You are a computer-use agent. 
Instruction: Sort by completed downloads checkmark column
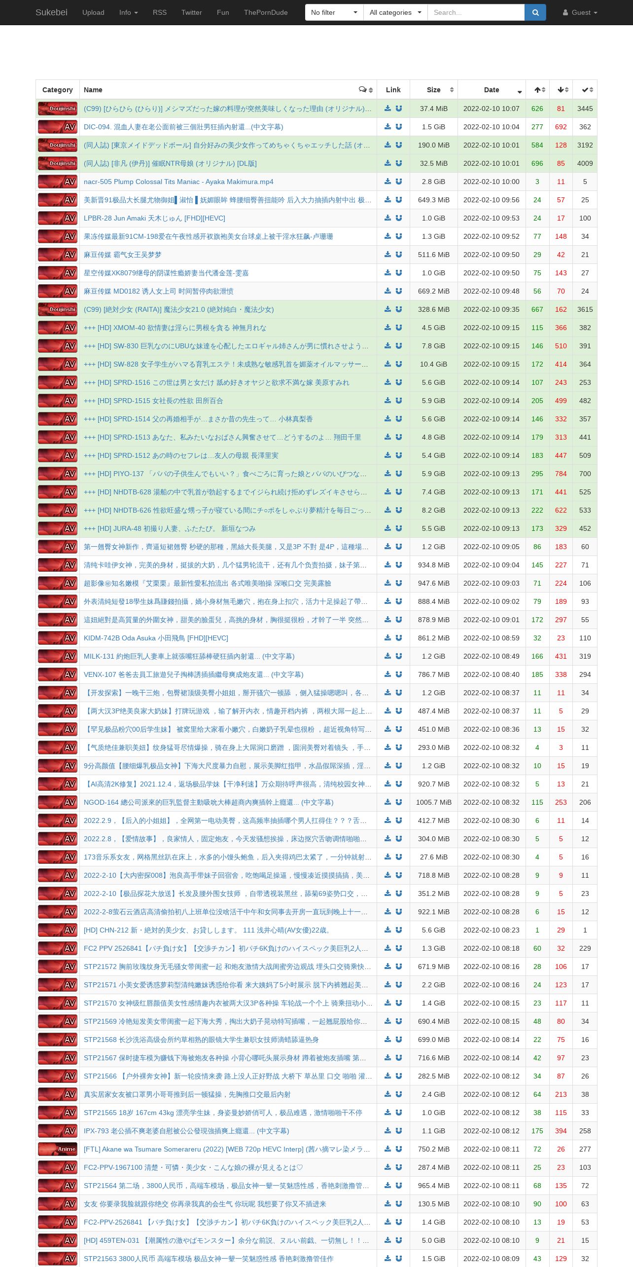[x=585, y=90]
